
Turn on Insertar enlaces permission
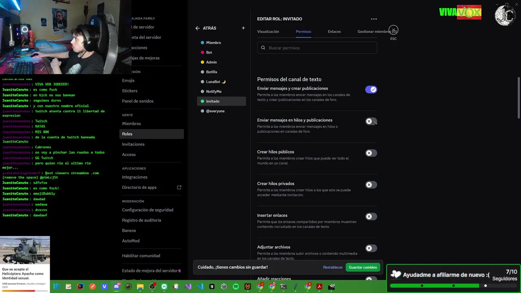click(x=371, y=216)
